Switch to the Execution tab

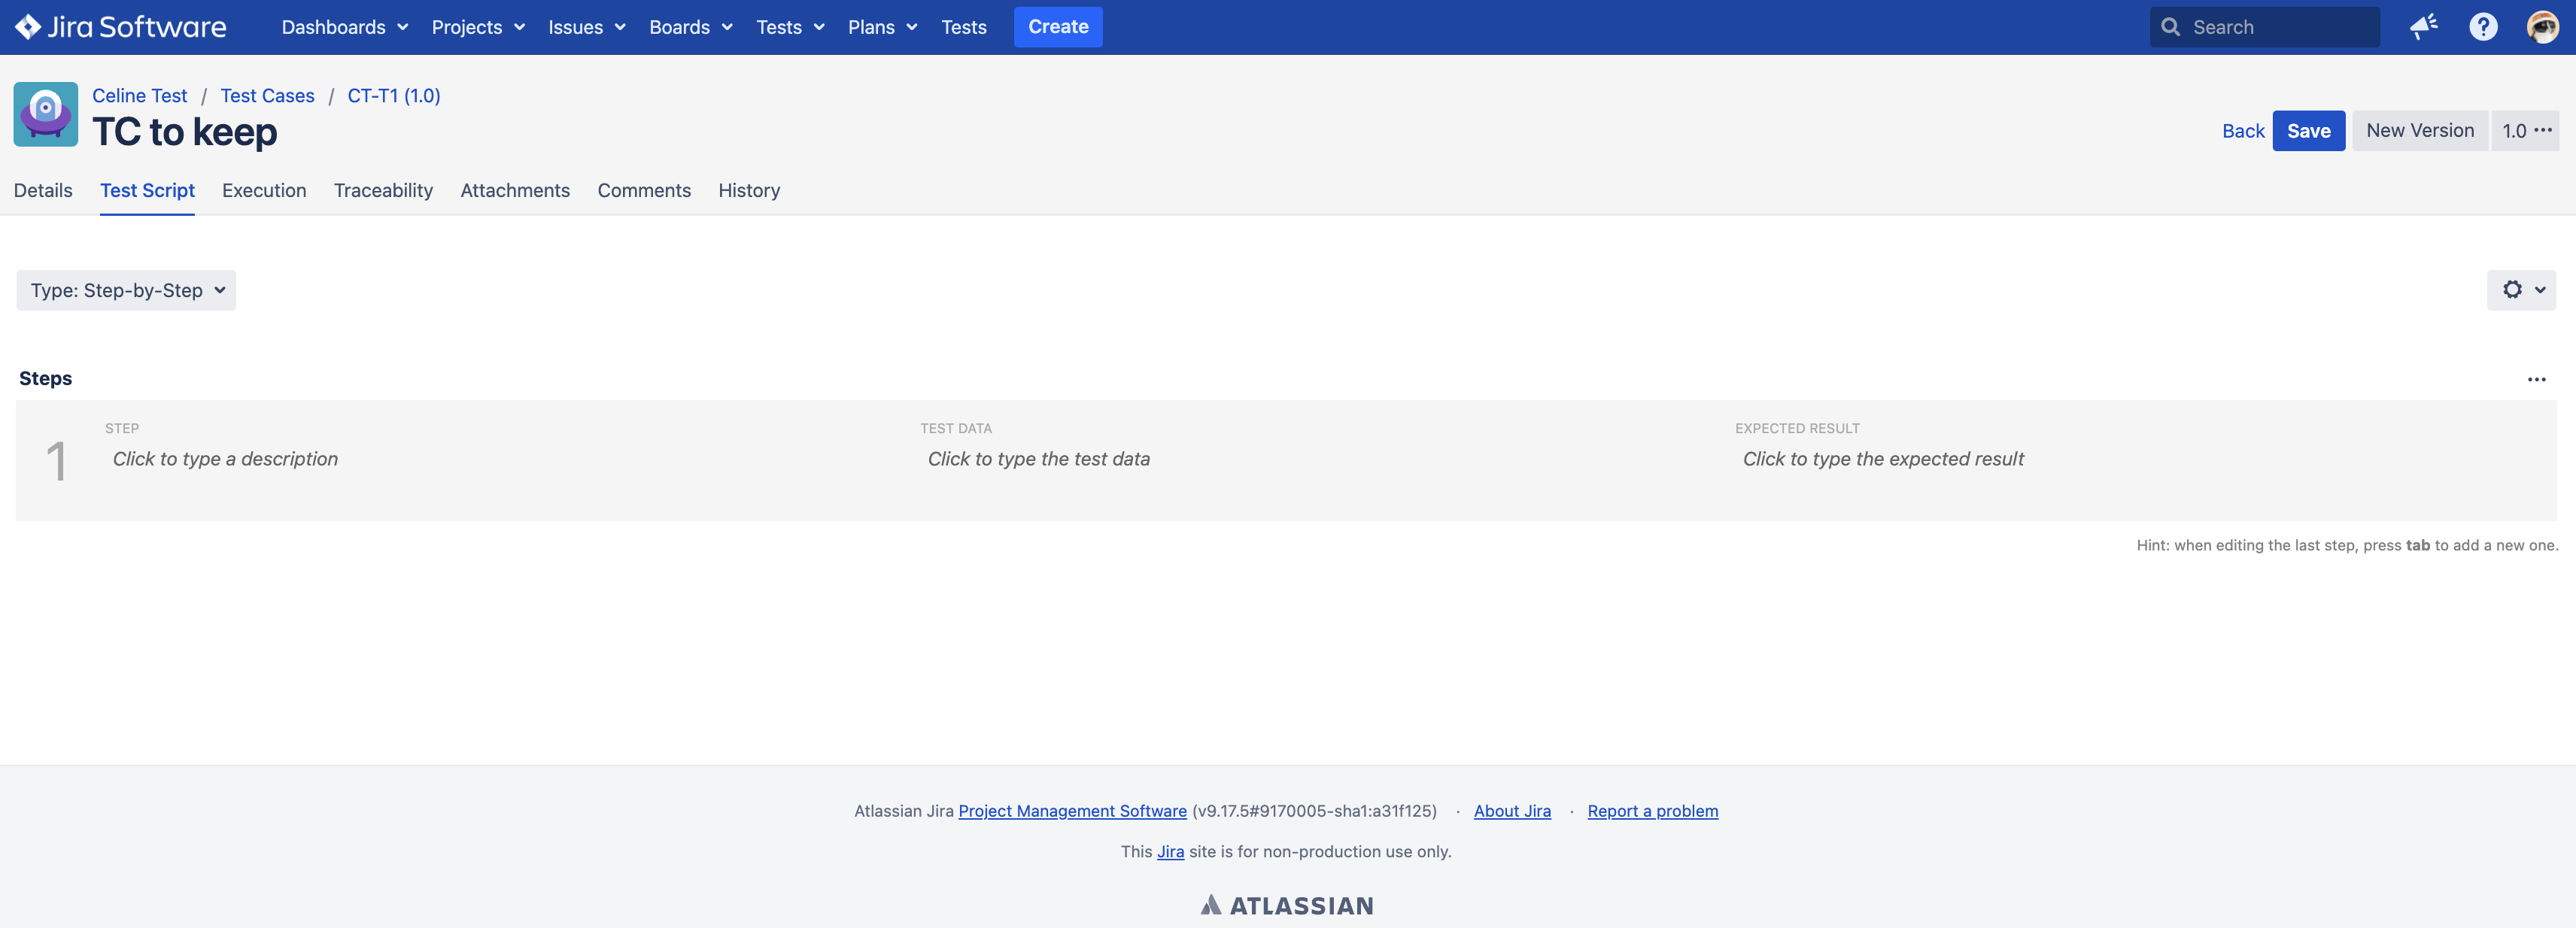tap(264, 190)
